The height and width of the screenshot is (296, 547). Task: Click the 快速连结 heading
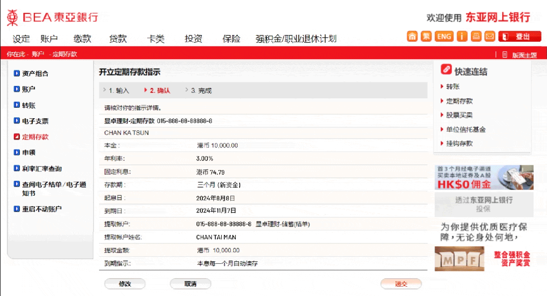point(470,72)
